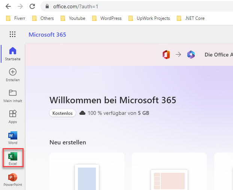Launch PowerPoint from the sidebar
The height and width of the screenshot is (190, 233).
13,180
